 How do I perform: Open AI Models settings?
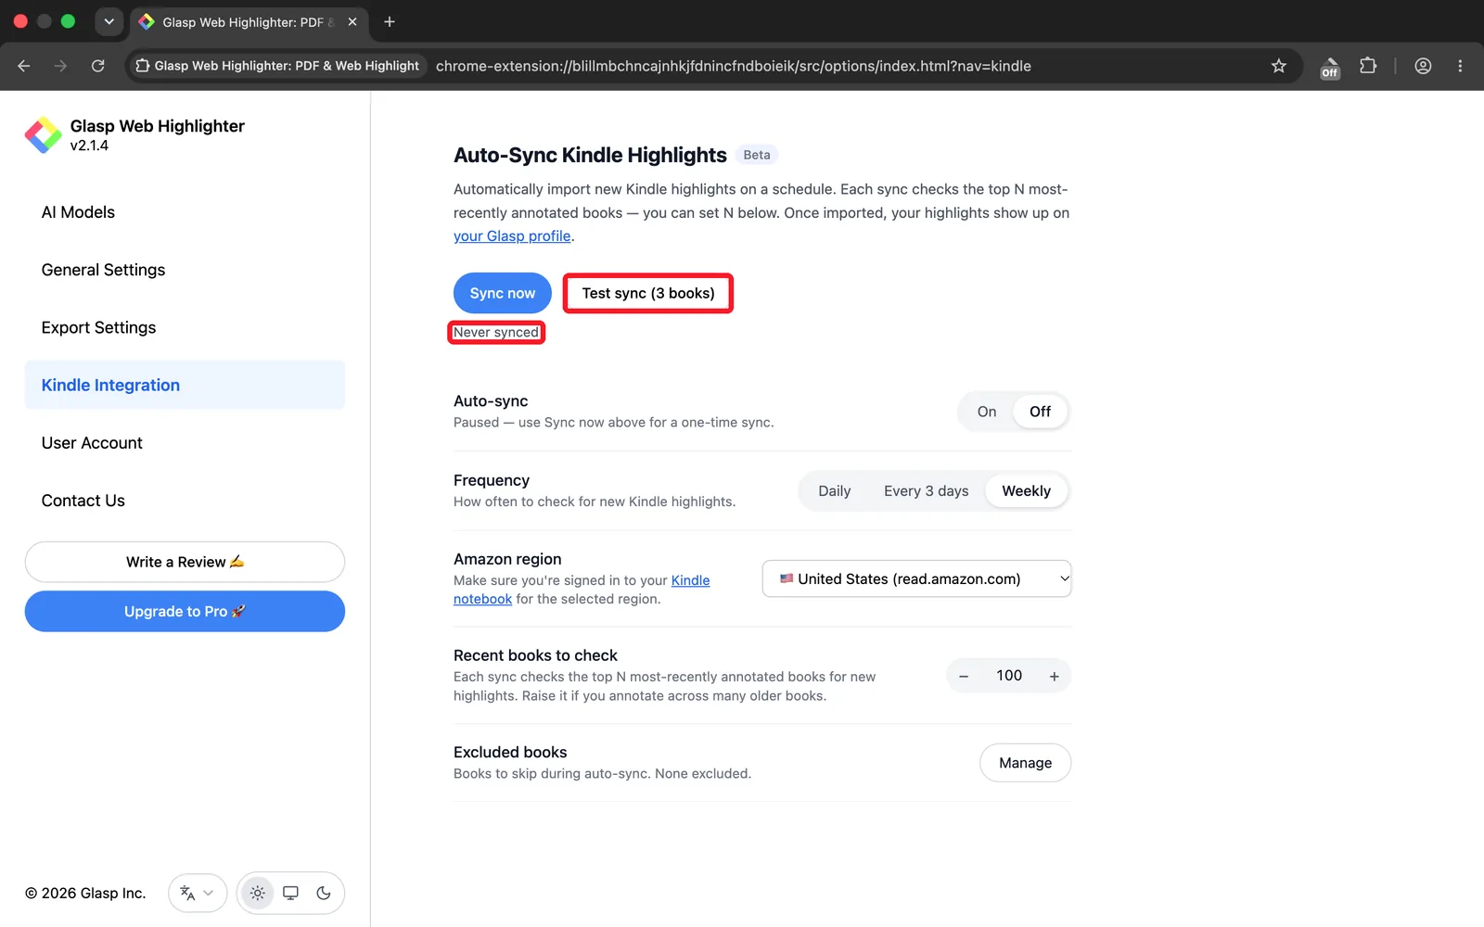pyautogui.click(x=185, y=212)
